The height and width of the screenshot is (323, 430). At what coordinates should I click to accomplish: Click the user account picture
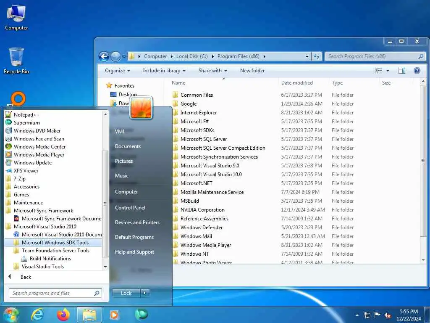[x=141, y=108]
